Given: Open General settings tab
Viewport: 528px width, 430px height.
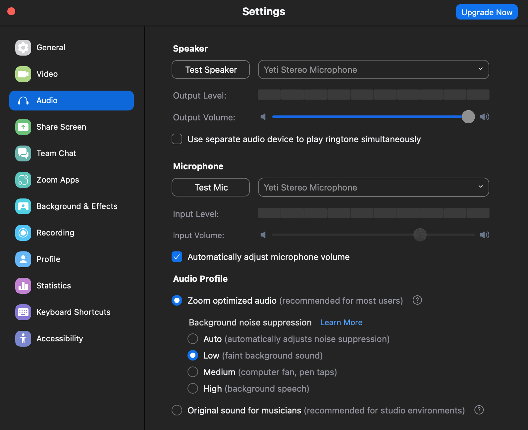Looking at the screenshot, I should [72, 48].
